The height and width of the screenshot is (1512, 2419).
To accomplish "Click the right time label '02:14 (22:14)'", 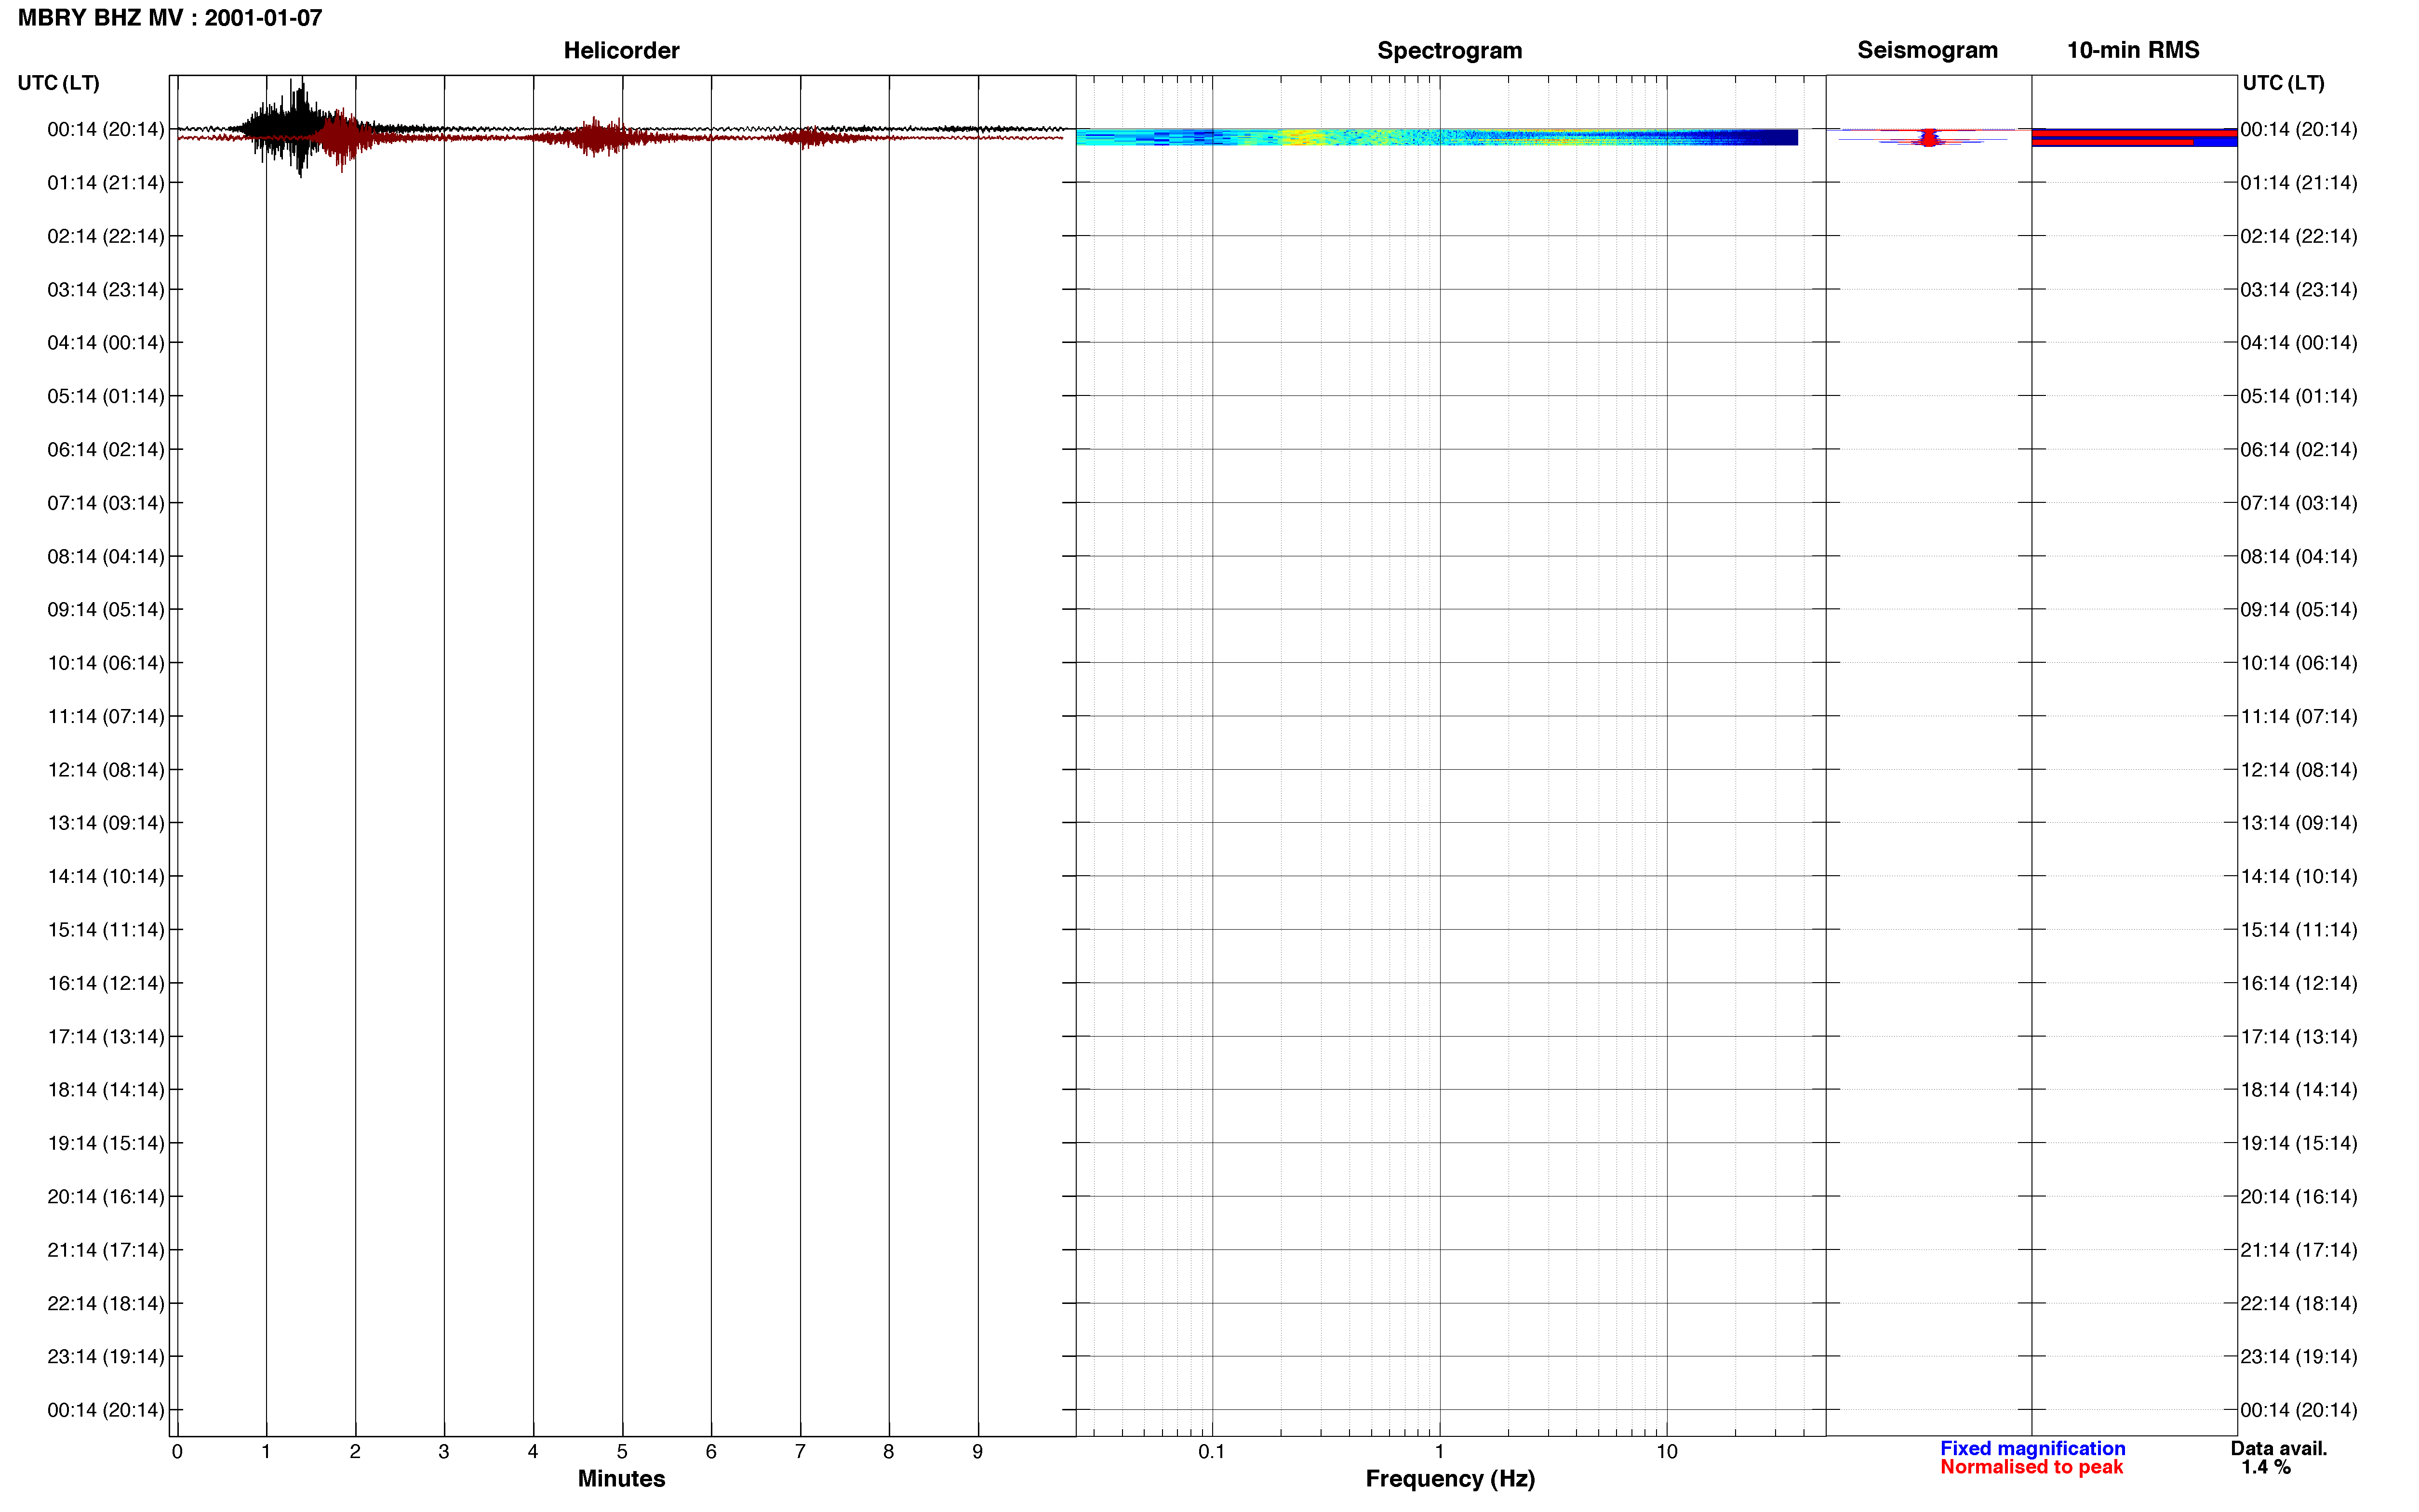I will tap(2299, 236).
